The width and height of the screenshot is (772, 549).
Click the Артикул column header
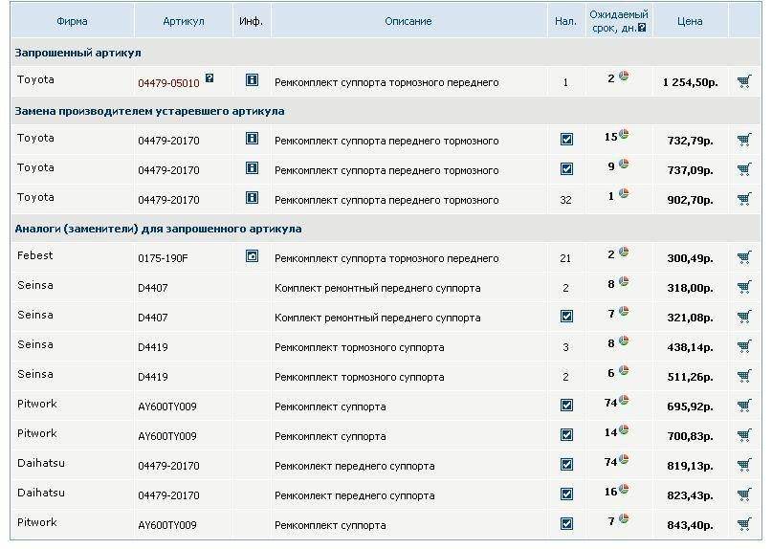coord(183,21)
